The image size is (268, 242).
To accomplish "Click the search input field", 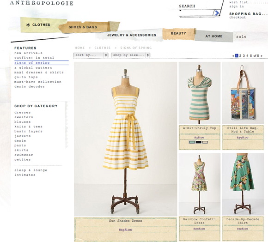I will coord(196,13).
